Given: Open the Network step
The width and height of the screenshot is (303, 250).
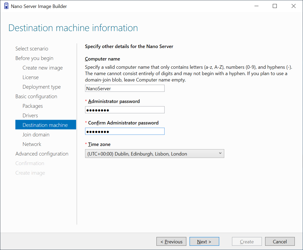Looking at the screenshot, I should pyautogui.click(x=32, y=144).
